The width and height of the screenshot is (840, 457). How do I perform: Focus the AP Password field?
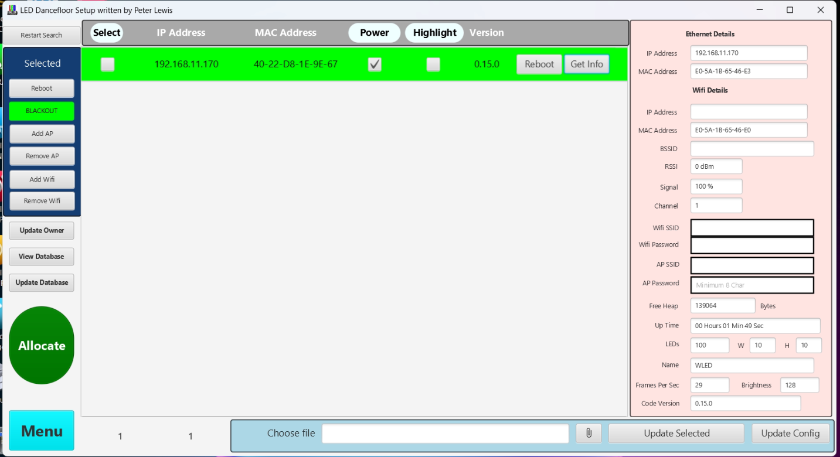tap(752, 285)
